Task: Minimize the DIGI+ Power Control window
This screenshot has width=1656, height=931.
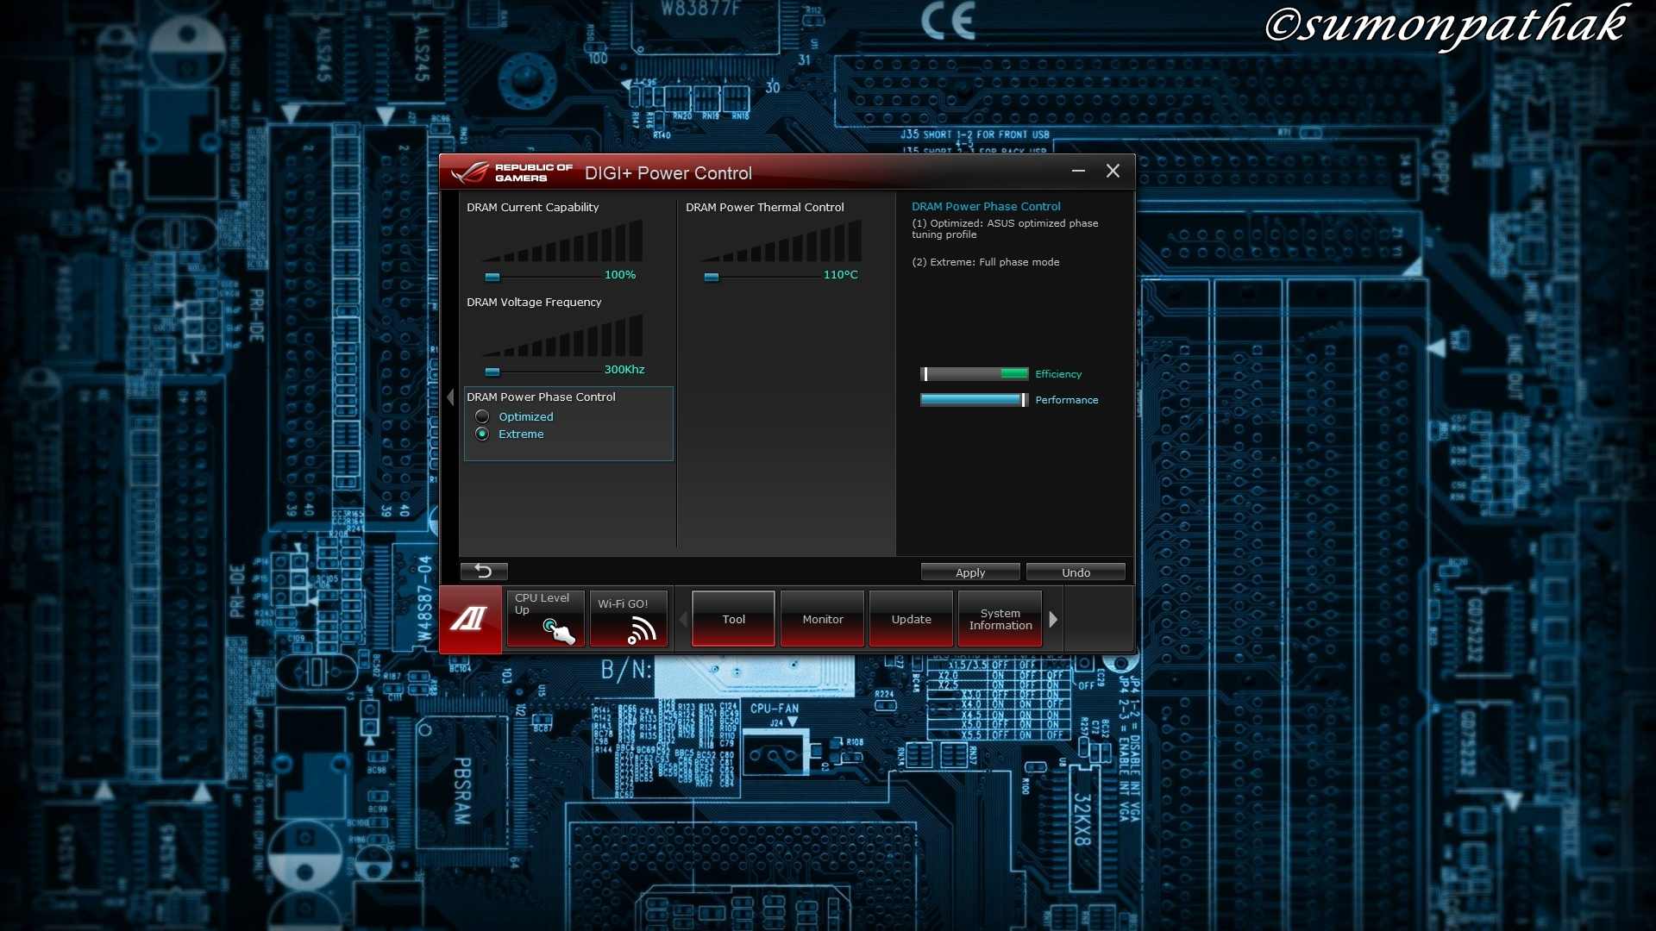Action: 1078,171
